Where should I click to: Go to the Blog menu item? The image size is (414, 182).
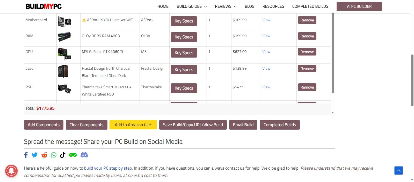[249, 6]
